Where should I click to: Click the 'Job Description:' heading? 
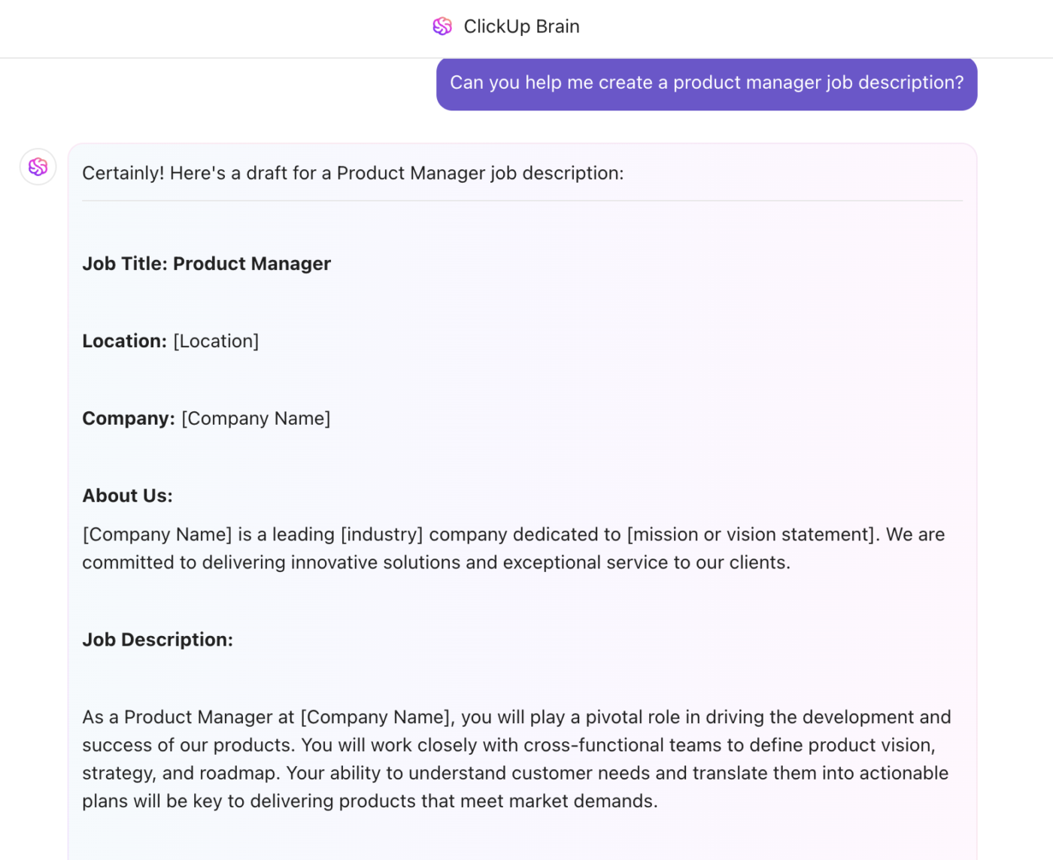pos(158,640)
